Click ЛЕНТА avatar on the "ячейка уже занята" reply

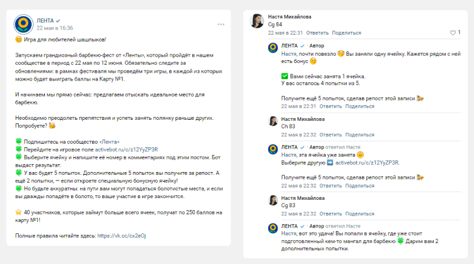tap(273, 149)
